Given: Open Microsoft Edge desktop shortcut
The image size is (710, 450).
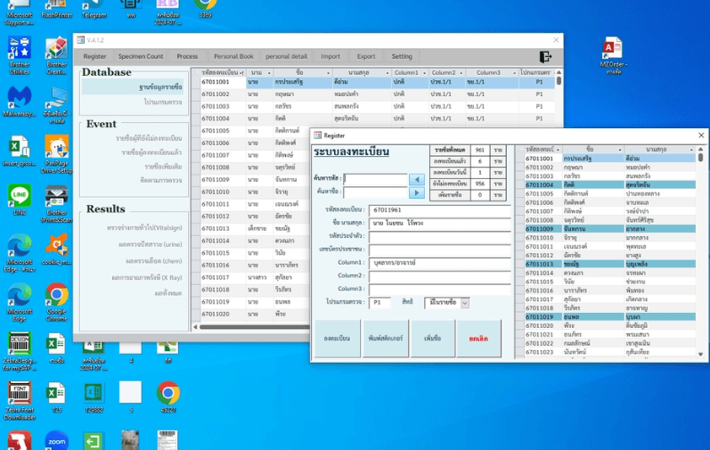Looking at the screenshot, I should pos(20,301).
